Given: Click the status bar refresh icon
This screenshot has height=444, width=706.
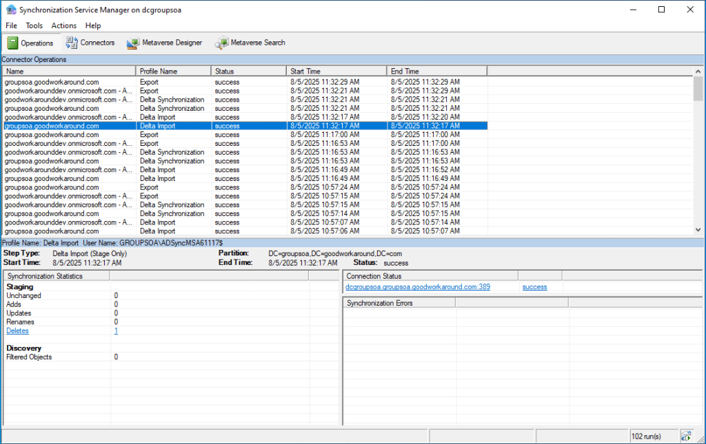Looking at the screenshot, I should click(686, 436).
